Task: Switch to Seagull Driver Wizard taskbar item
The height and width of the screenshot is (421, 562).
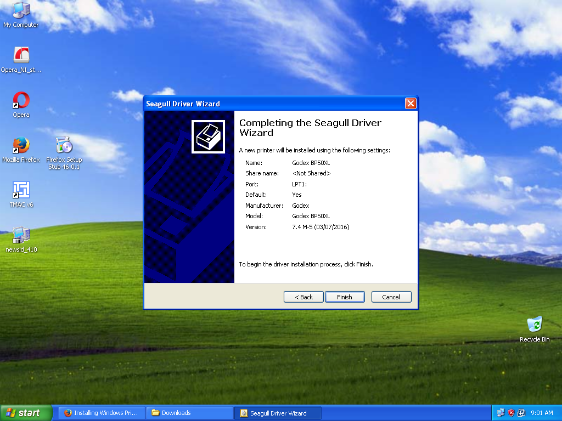Action: click(278, 413)
